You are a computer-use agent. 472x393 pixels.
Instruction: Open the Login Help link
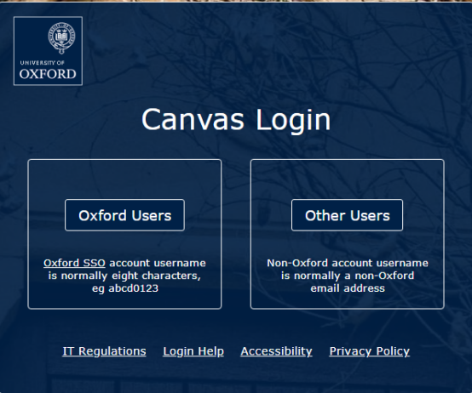tap(193, 351)
